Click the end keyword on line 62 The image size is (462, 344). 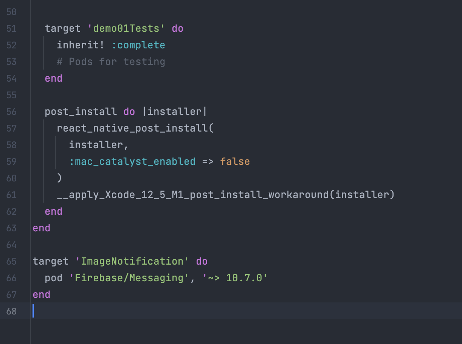click(54, 212)
